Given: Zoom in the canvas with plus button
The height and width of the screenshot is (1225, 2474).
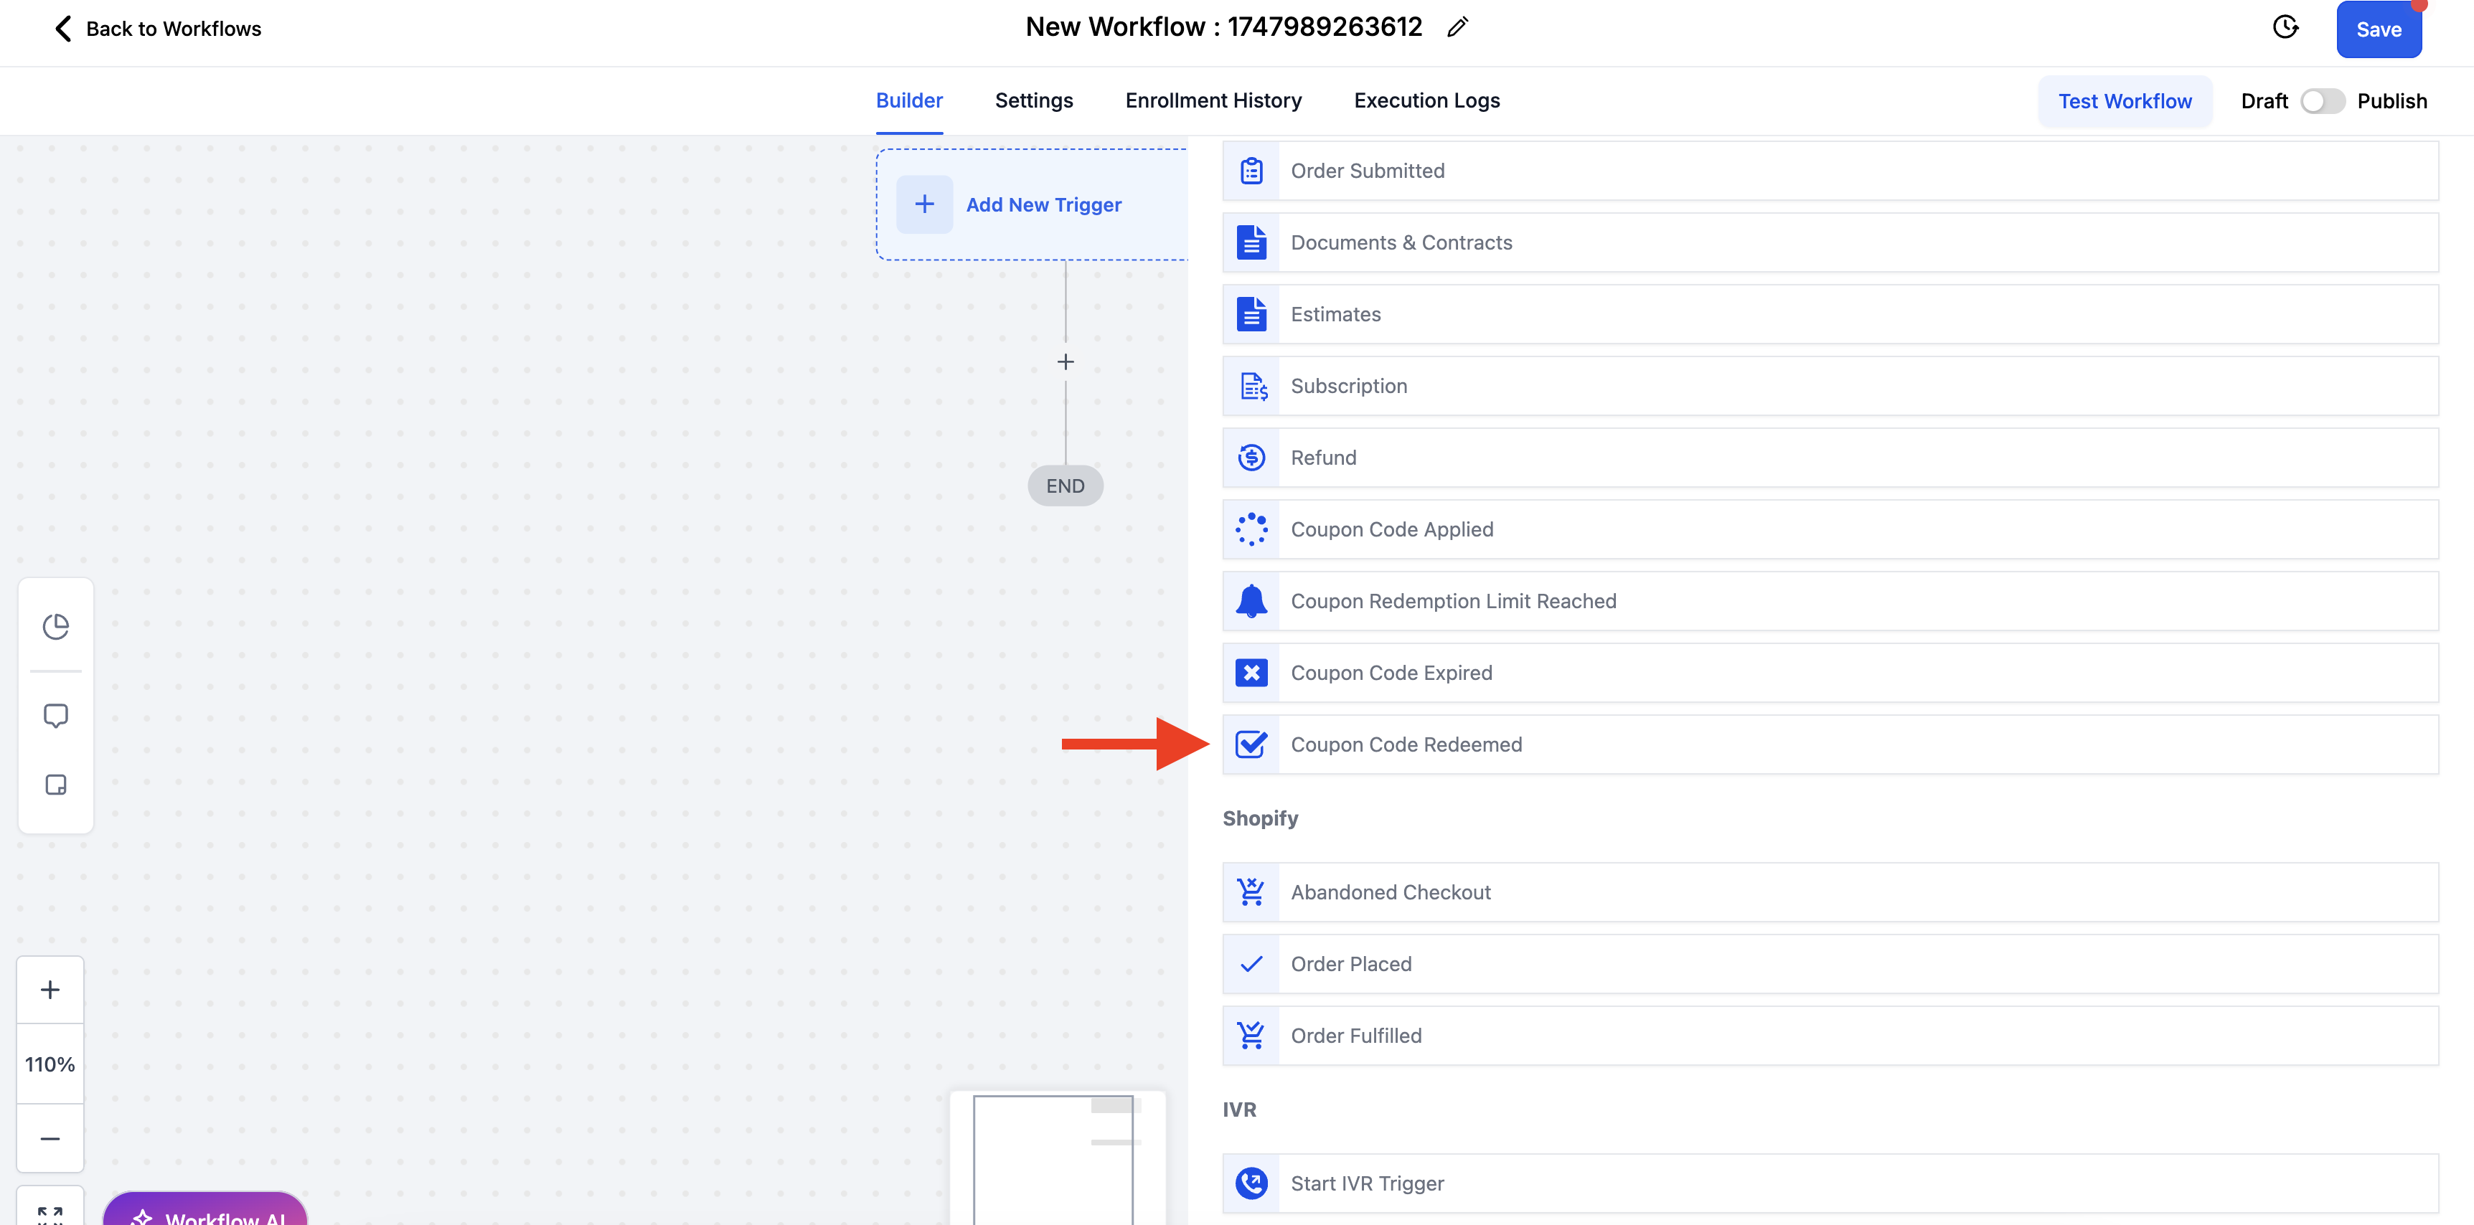Looking at the screenshot, I should 50,989.
